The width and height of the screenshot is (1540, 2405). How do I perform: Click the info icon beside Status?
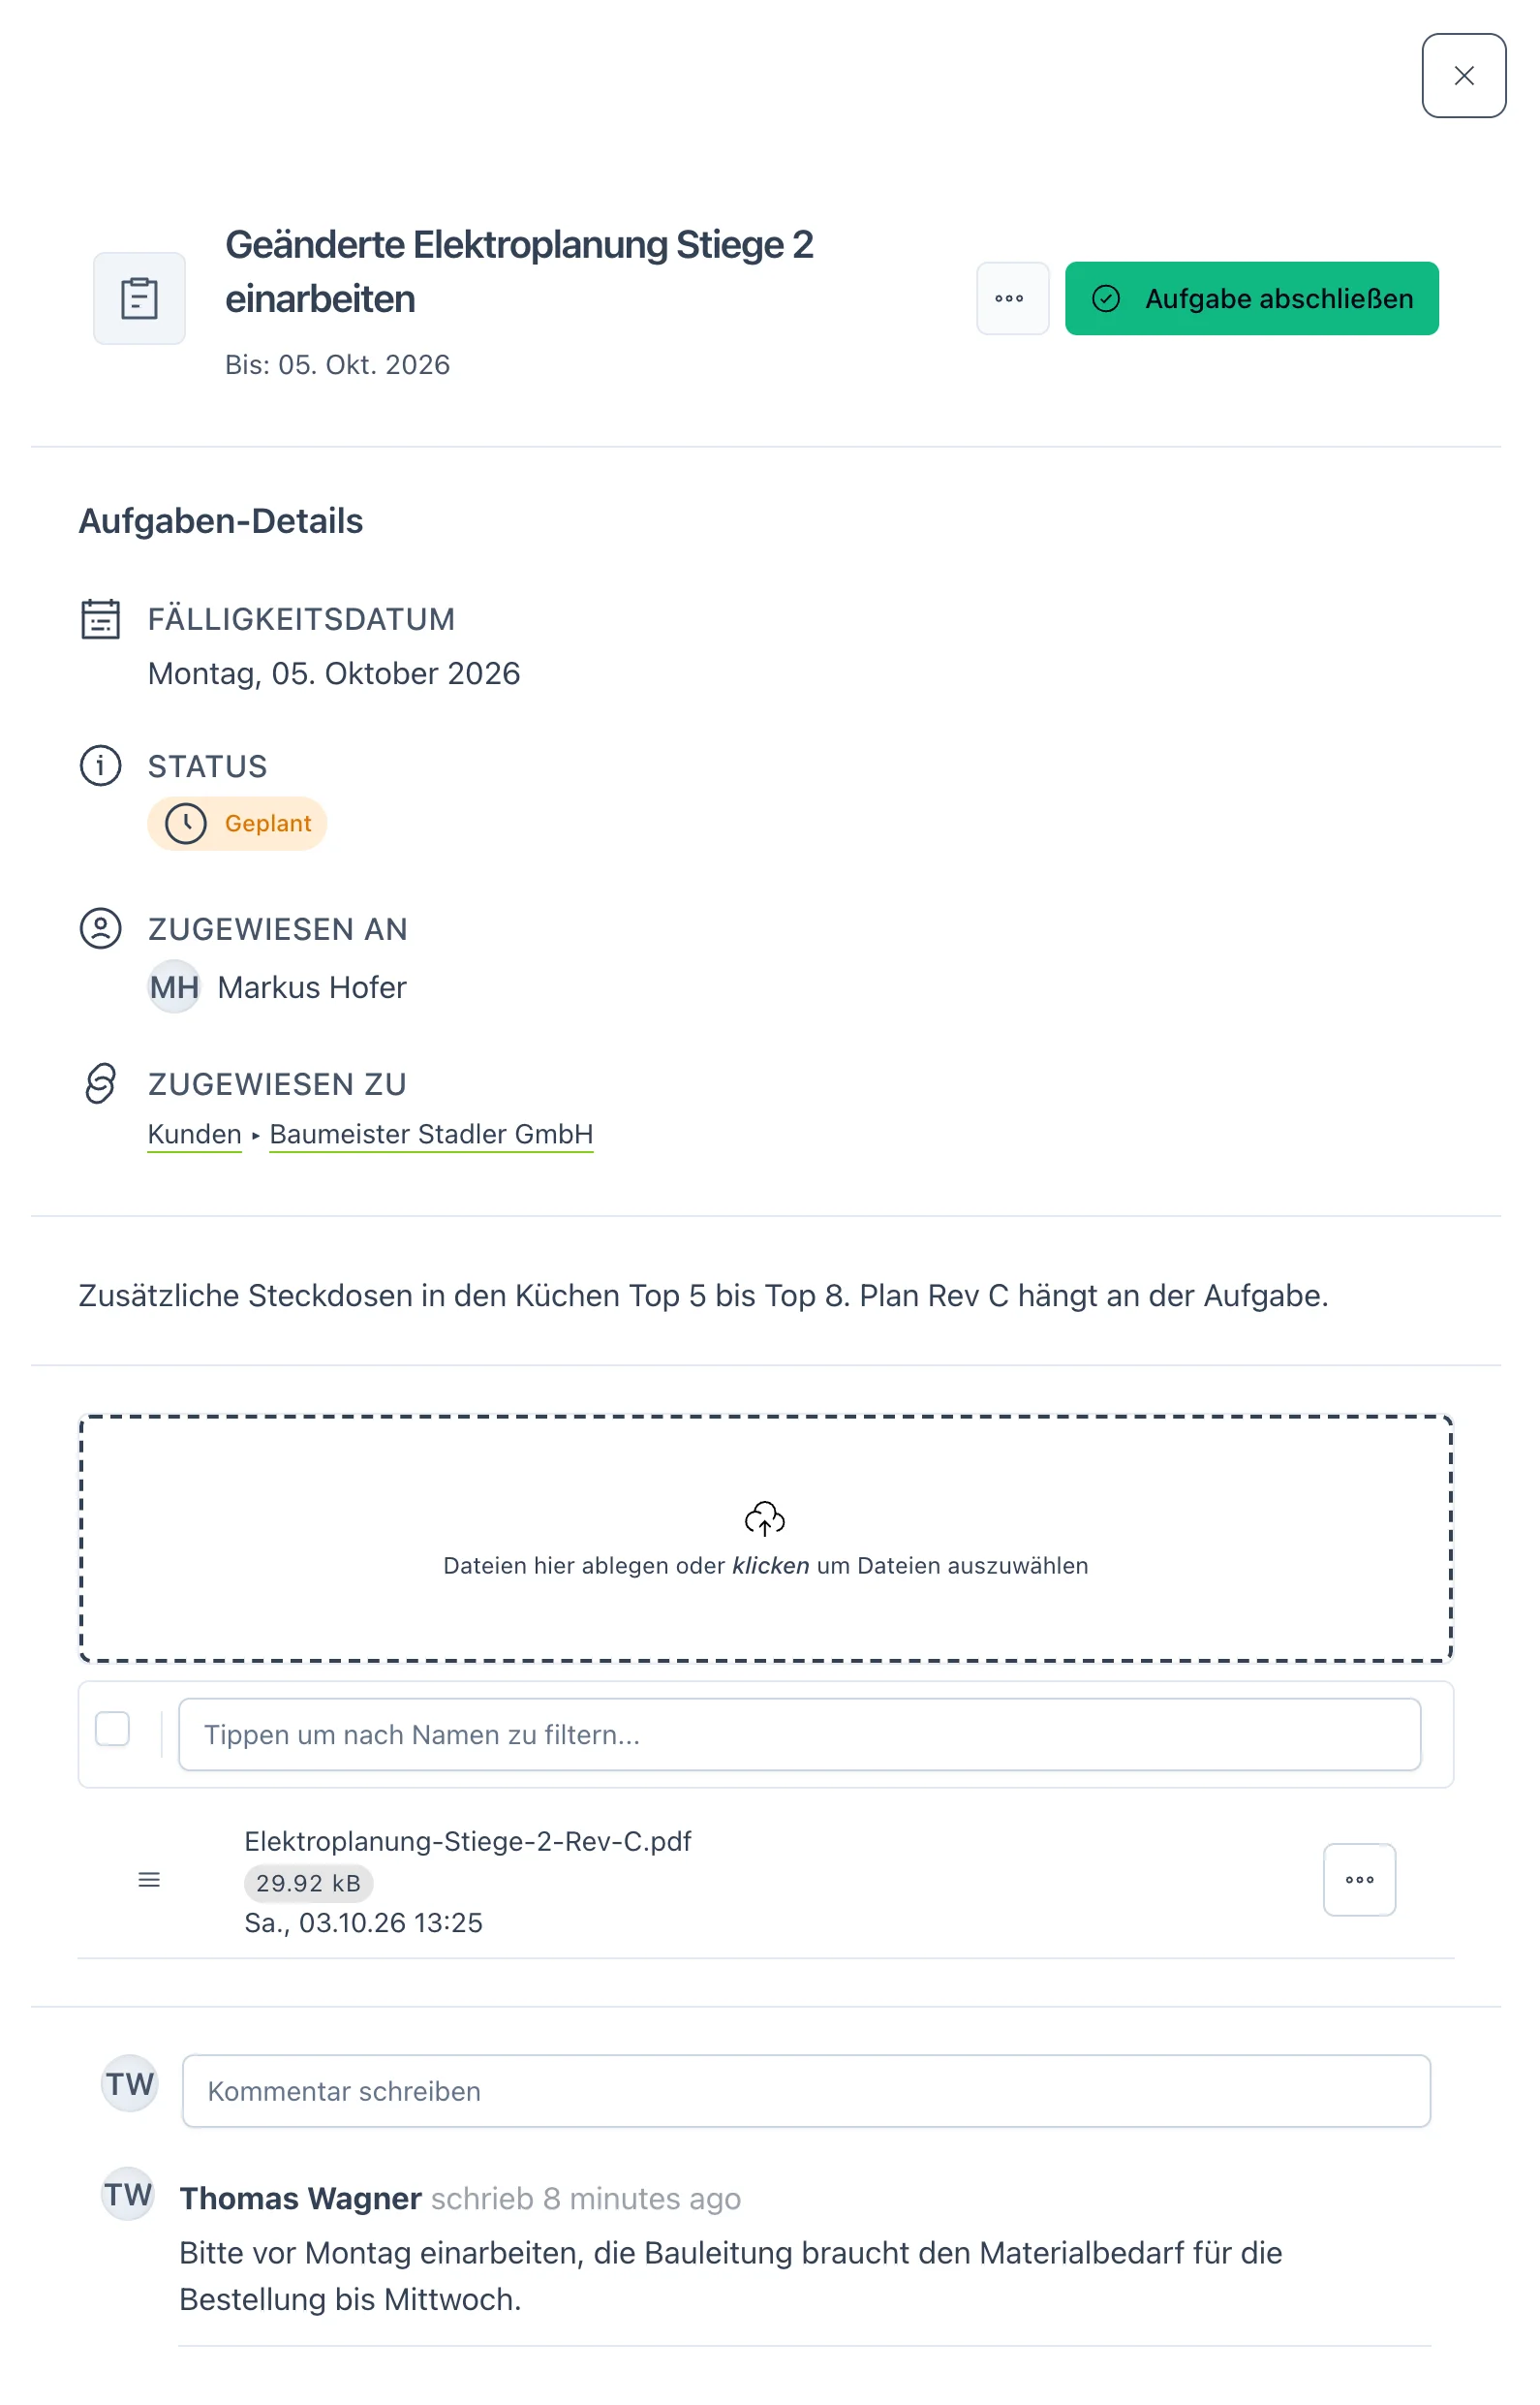pos(100,765)
